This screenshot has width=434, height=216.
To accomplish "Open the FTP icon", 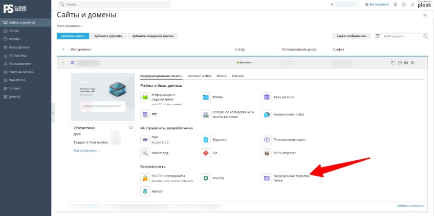I will [145, 114].
